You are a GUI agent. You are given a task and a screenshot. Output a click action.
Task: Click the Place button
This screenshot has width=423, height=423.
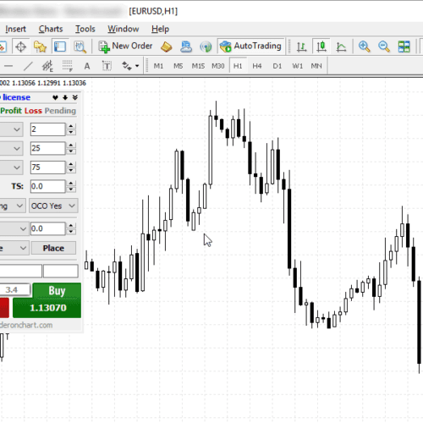[x=53, y=248]
